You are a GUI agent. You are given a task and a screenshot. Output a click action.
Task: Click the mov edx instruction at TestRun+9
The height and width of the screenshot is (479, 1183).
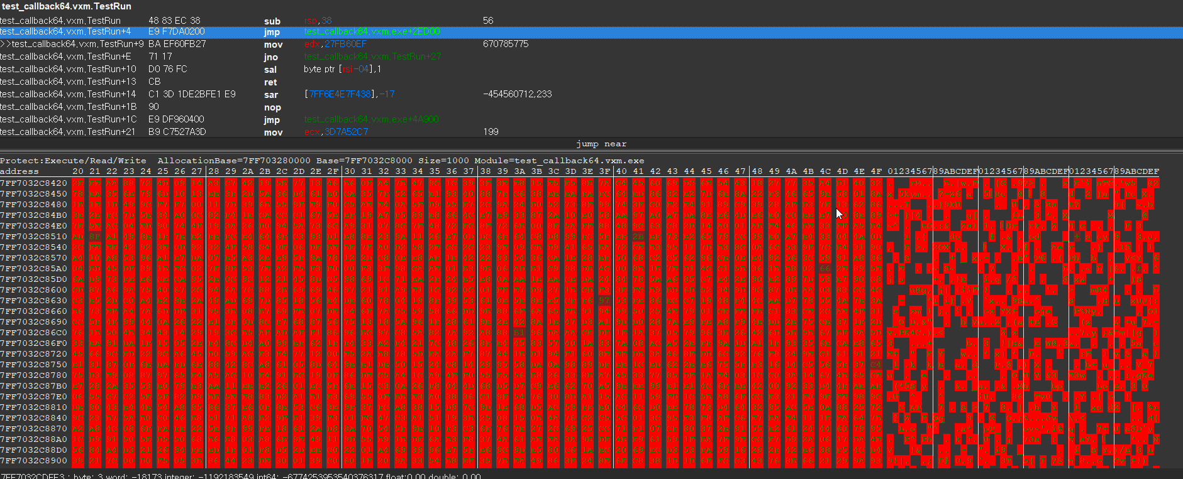coord(272,45)
